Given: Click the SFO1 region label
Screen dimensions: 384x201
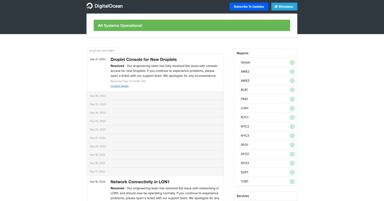Looking at the screenshot, I should [x=245, y=145].
